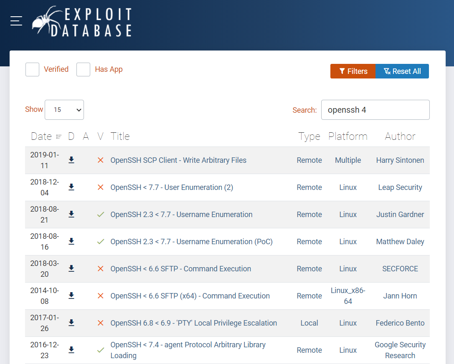The width and height of the screenshot is (454, 364).
Task: Open Username Enumeration (PoC) exploit link
Action: pyautogui.click(x=191, y=242)
